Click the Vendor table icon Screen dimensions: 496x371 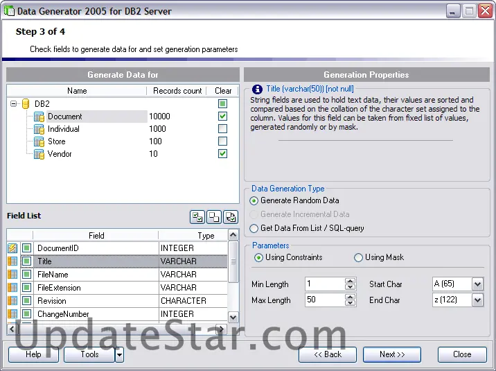click(39, 154)
